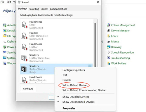Open Troubleshooting link
Image resolution: width=146 pixels, height=112 pixels.
coord(121,58)
